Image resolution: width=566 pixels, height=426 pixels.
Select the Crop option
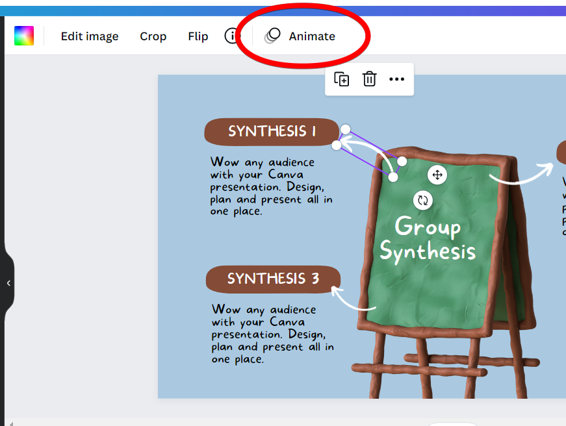(153, 36)
